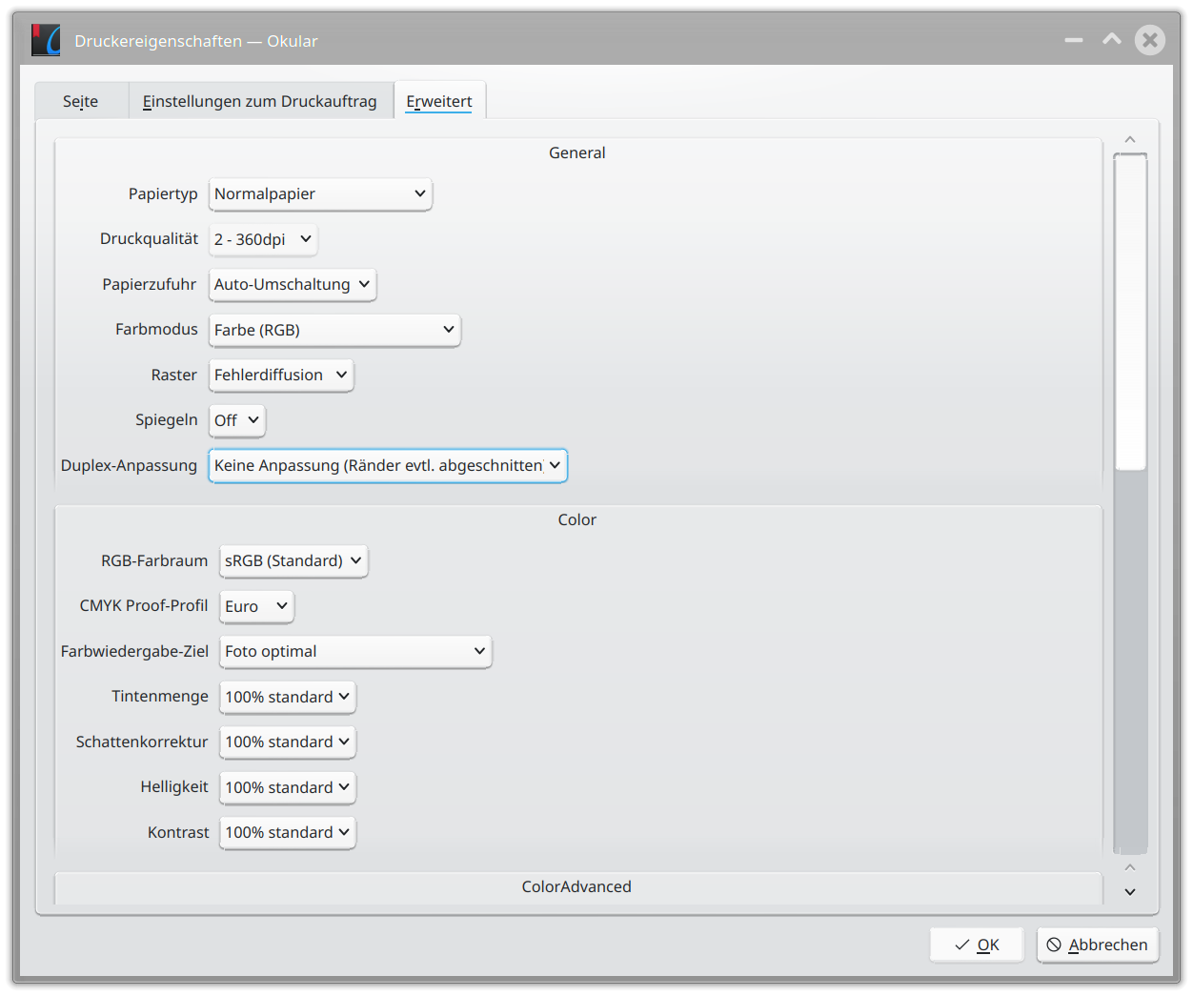Image resolution: width=1193 pixels, height=996 pixels.
Task: Select the Erweitert tab
Action: click(x=439, y=101)
